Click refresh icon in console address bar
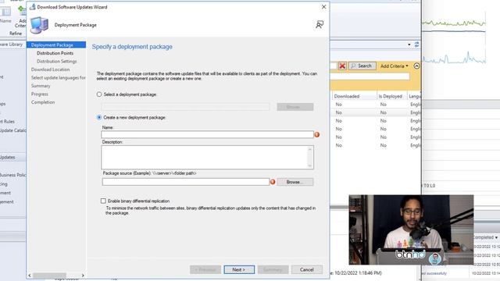This screenshot has width=500, height=281. [416, 44]
